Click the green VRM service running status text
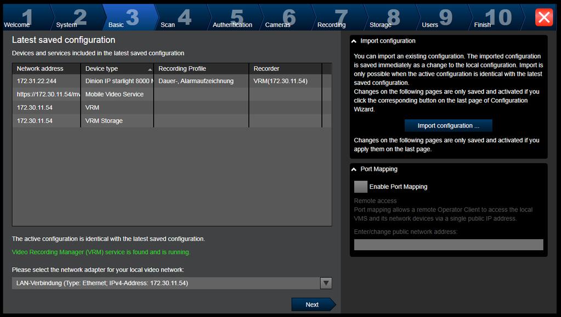 (101, 252)
